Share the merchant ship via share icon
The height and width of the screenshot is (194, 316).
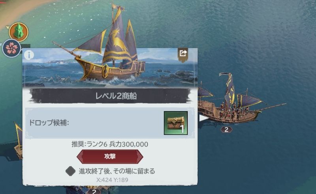[x=183, y=54]
